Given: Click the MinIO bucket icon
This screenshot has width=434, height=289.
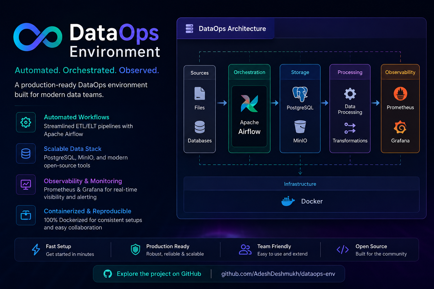Looking at the screenshot, I should (x=300, y=127).
